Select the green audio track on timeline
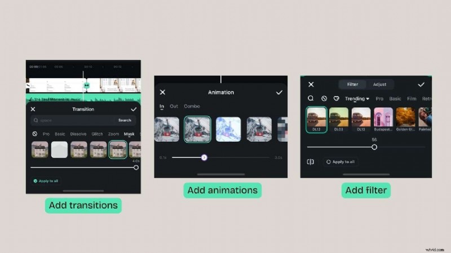The height and width of the screenshot is (253, 451). [83, 98]
